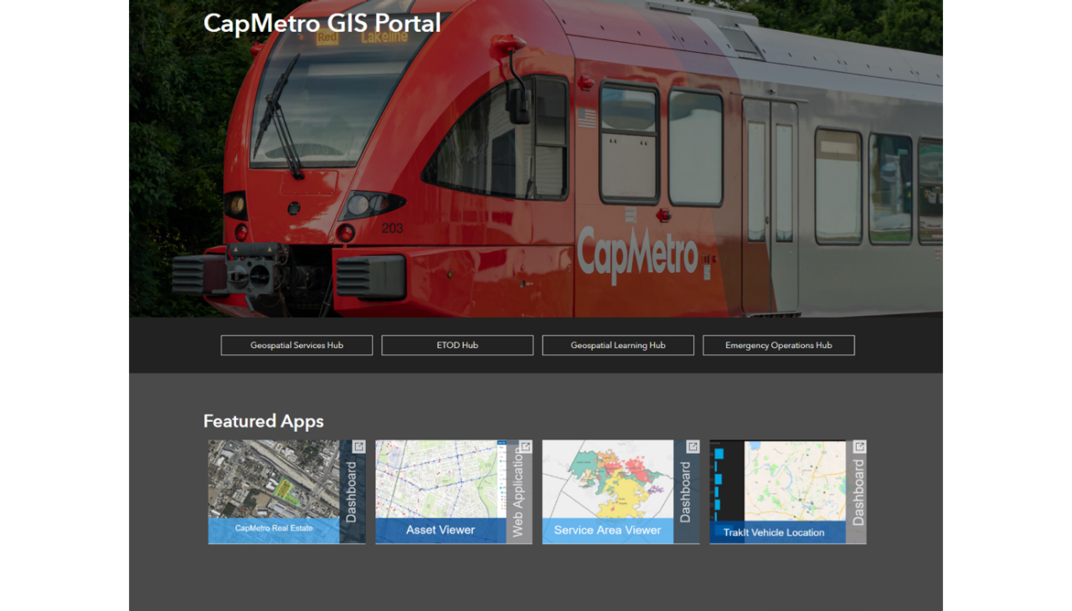1072x611 pixels.
Task: Click the Dashboard label on the CapMetro Real Estate card
Action: tap(351, 490)
